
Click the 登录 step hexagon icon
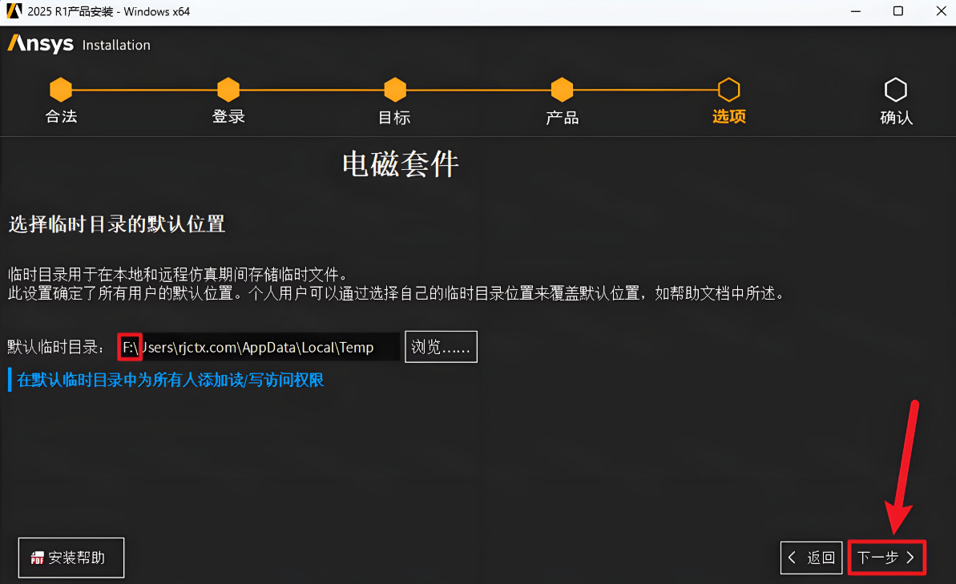coord(228,90)
